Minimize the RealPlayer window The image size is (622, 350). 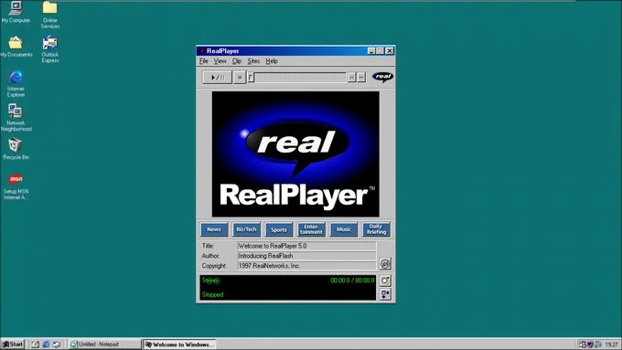click(x=371, y=51)
